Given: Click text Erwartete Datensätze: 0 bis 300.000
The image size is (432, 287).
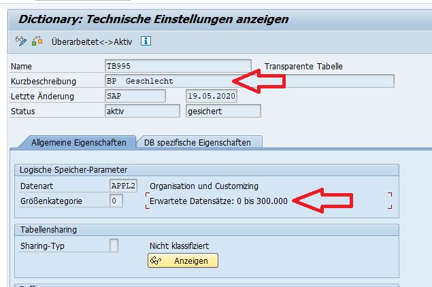Looking at the screenshot, I should click(x=218, y=201).
